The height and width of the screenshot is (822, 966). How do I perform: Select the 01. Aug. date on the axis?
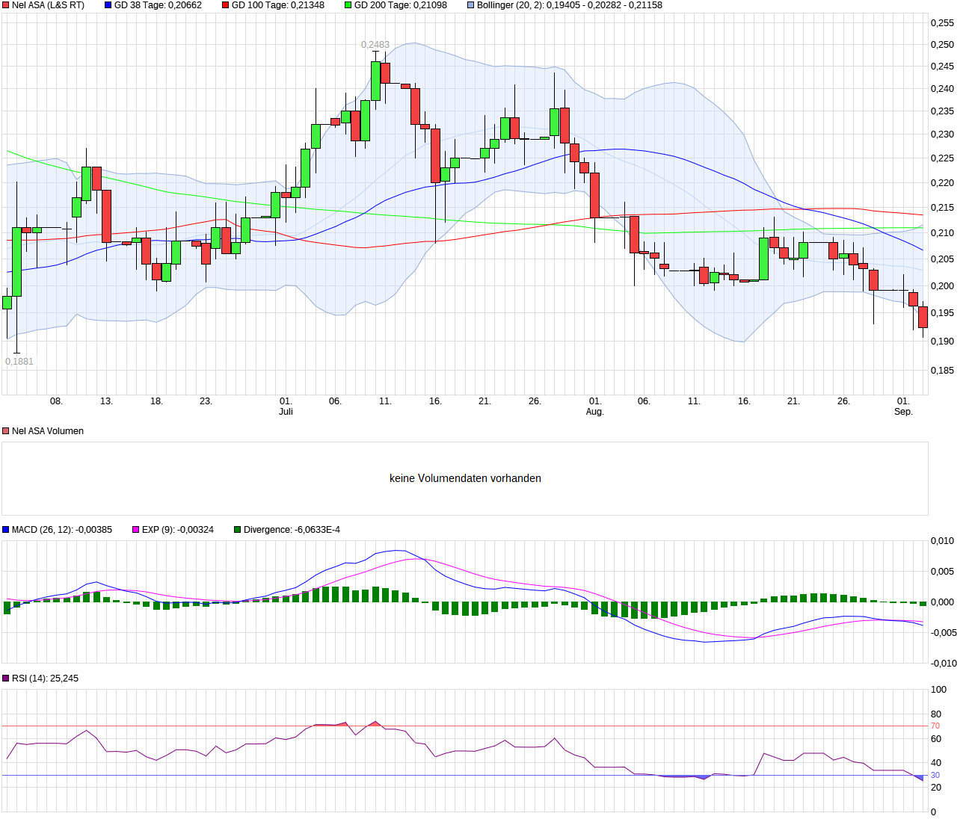tap(594, 407)
